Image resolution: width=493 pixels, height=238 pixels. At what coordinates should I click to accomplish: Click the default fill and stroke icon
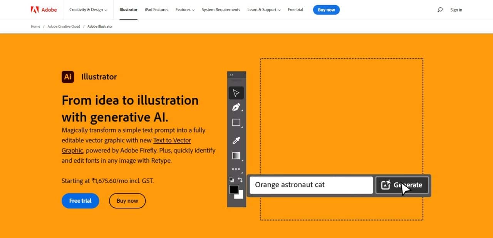point(232,179)
